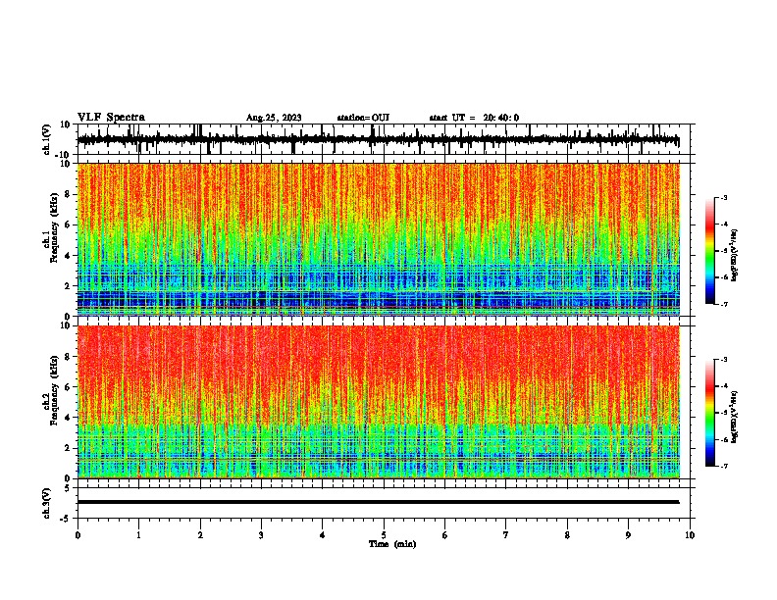Click the ch.2 spectrogram panel
Screen dimensions: 777x600
pos(378,402)
